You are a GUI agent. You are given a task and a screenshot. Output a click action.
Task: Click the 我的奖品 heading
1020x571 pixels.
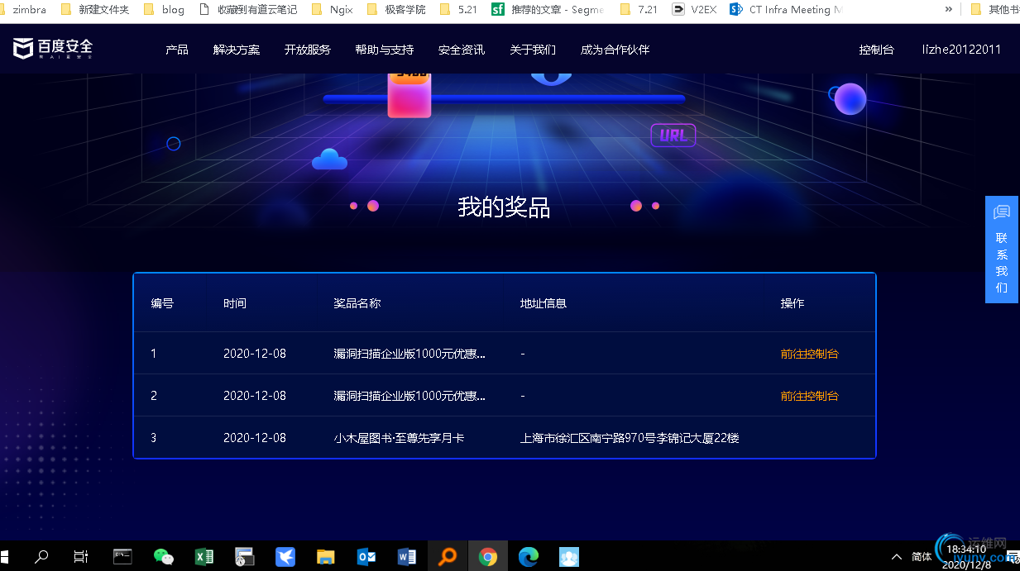(504, 207)
